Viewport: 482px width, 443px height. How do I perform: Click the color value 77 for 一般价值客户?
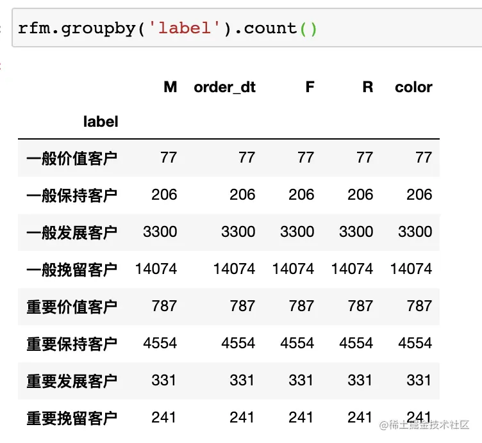click(x=424, y=157)
